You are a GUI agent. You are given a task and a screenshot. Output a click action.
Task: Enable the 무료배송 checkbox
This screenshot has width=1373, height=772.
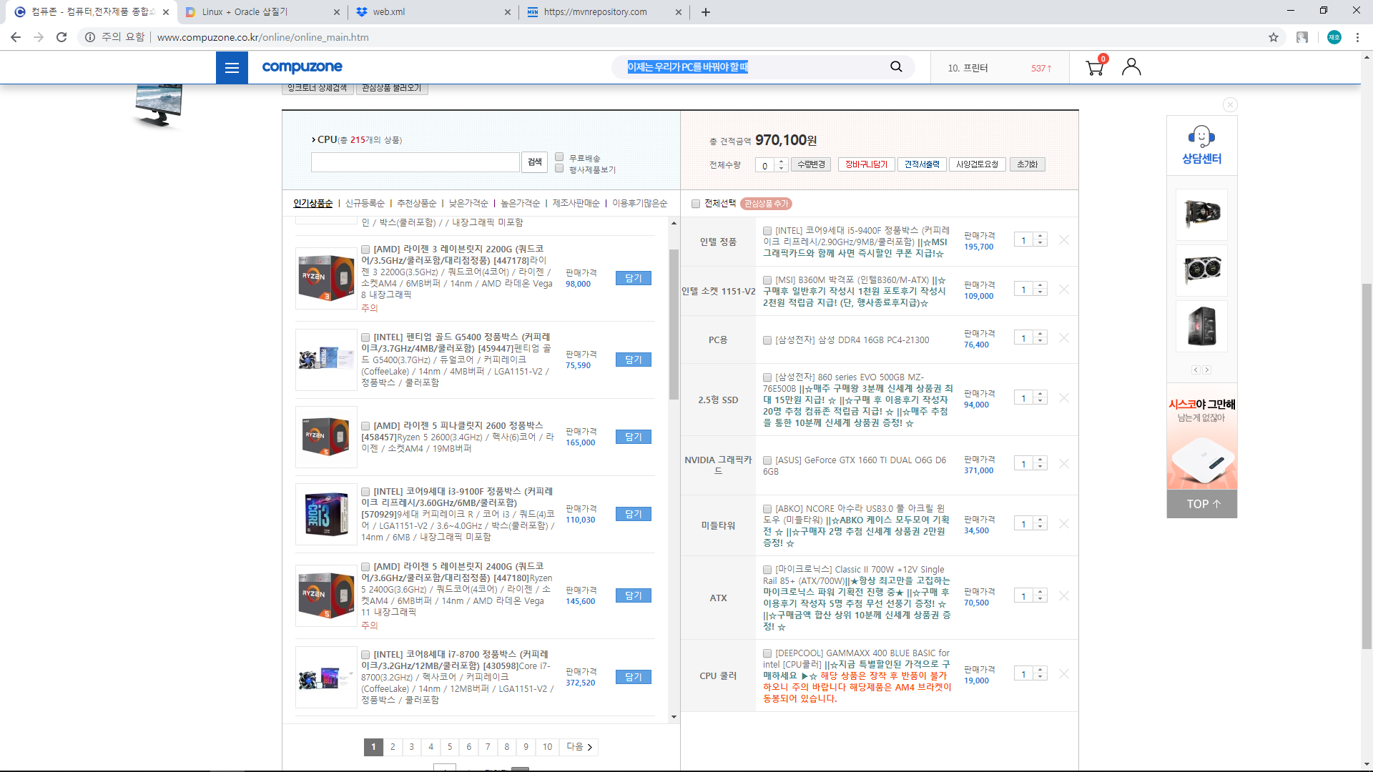click(x=560, y=157)
